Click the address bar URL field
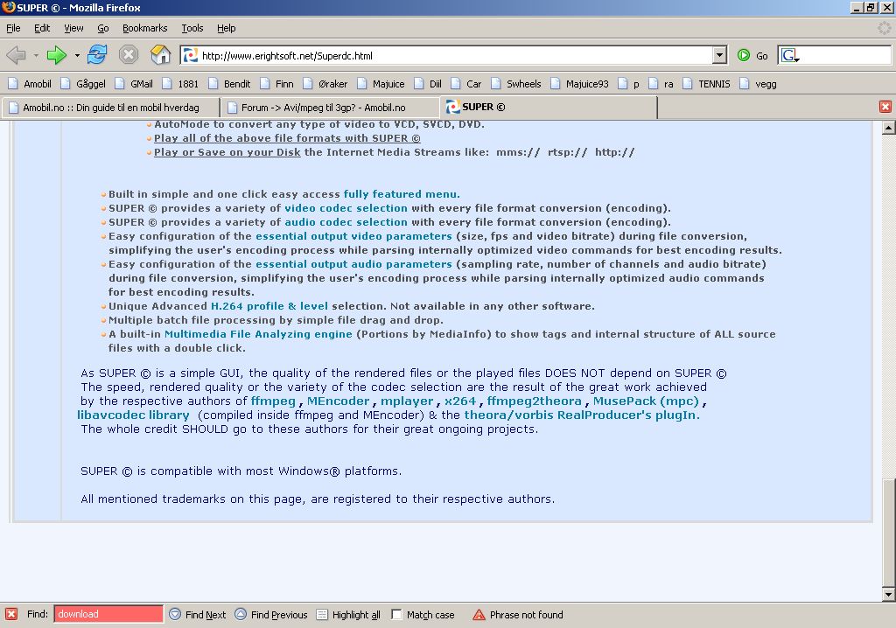896x628 pixels. 455,55
